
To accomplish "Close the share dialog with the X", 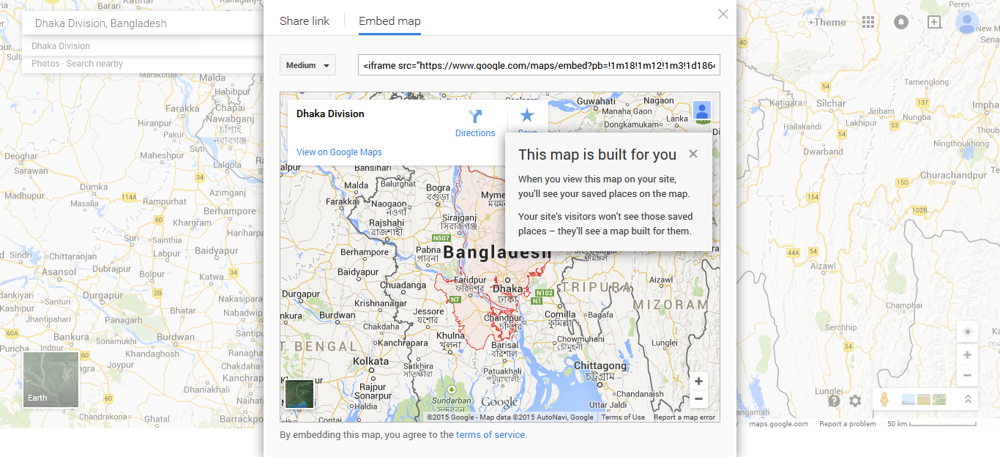I will [x=723, y=14].
